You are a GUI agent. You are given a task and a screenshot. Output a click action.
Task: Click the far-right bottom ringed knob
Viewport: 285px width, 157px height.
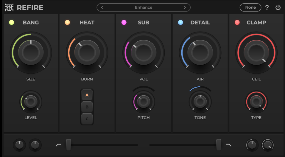point(268,145)
